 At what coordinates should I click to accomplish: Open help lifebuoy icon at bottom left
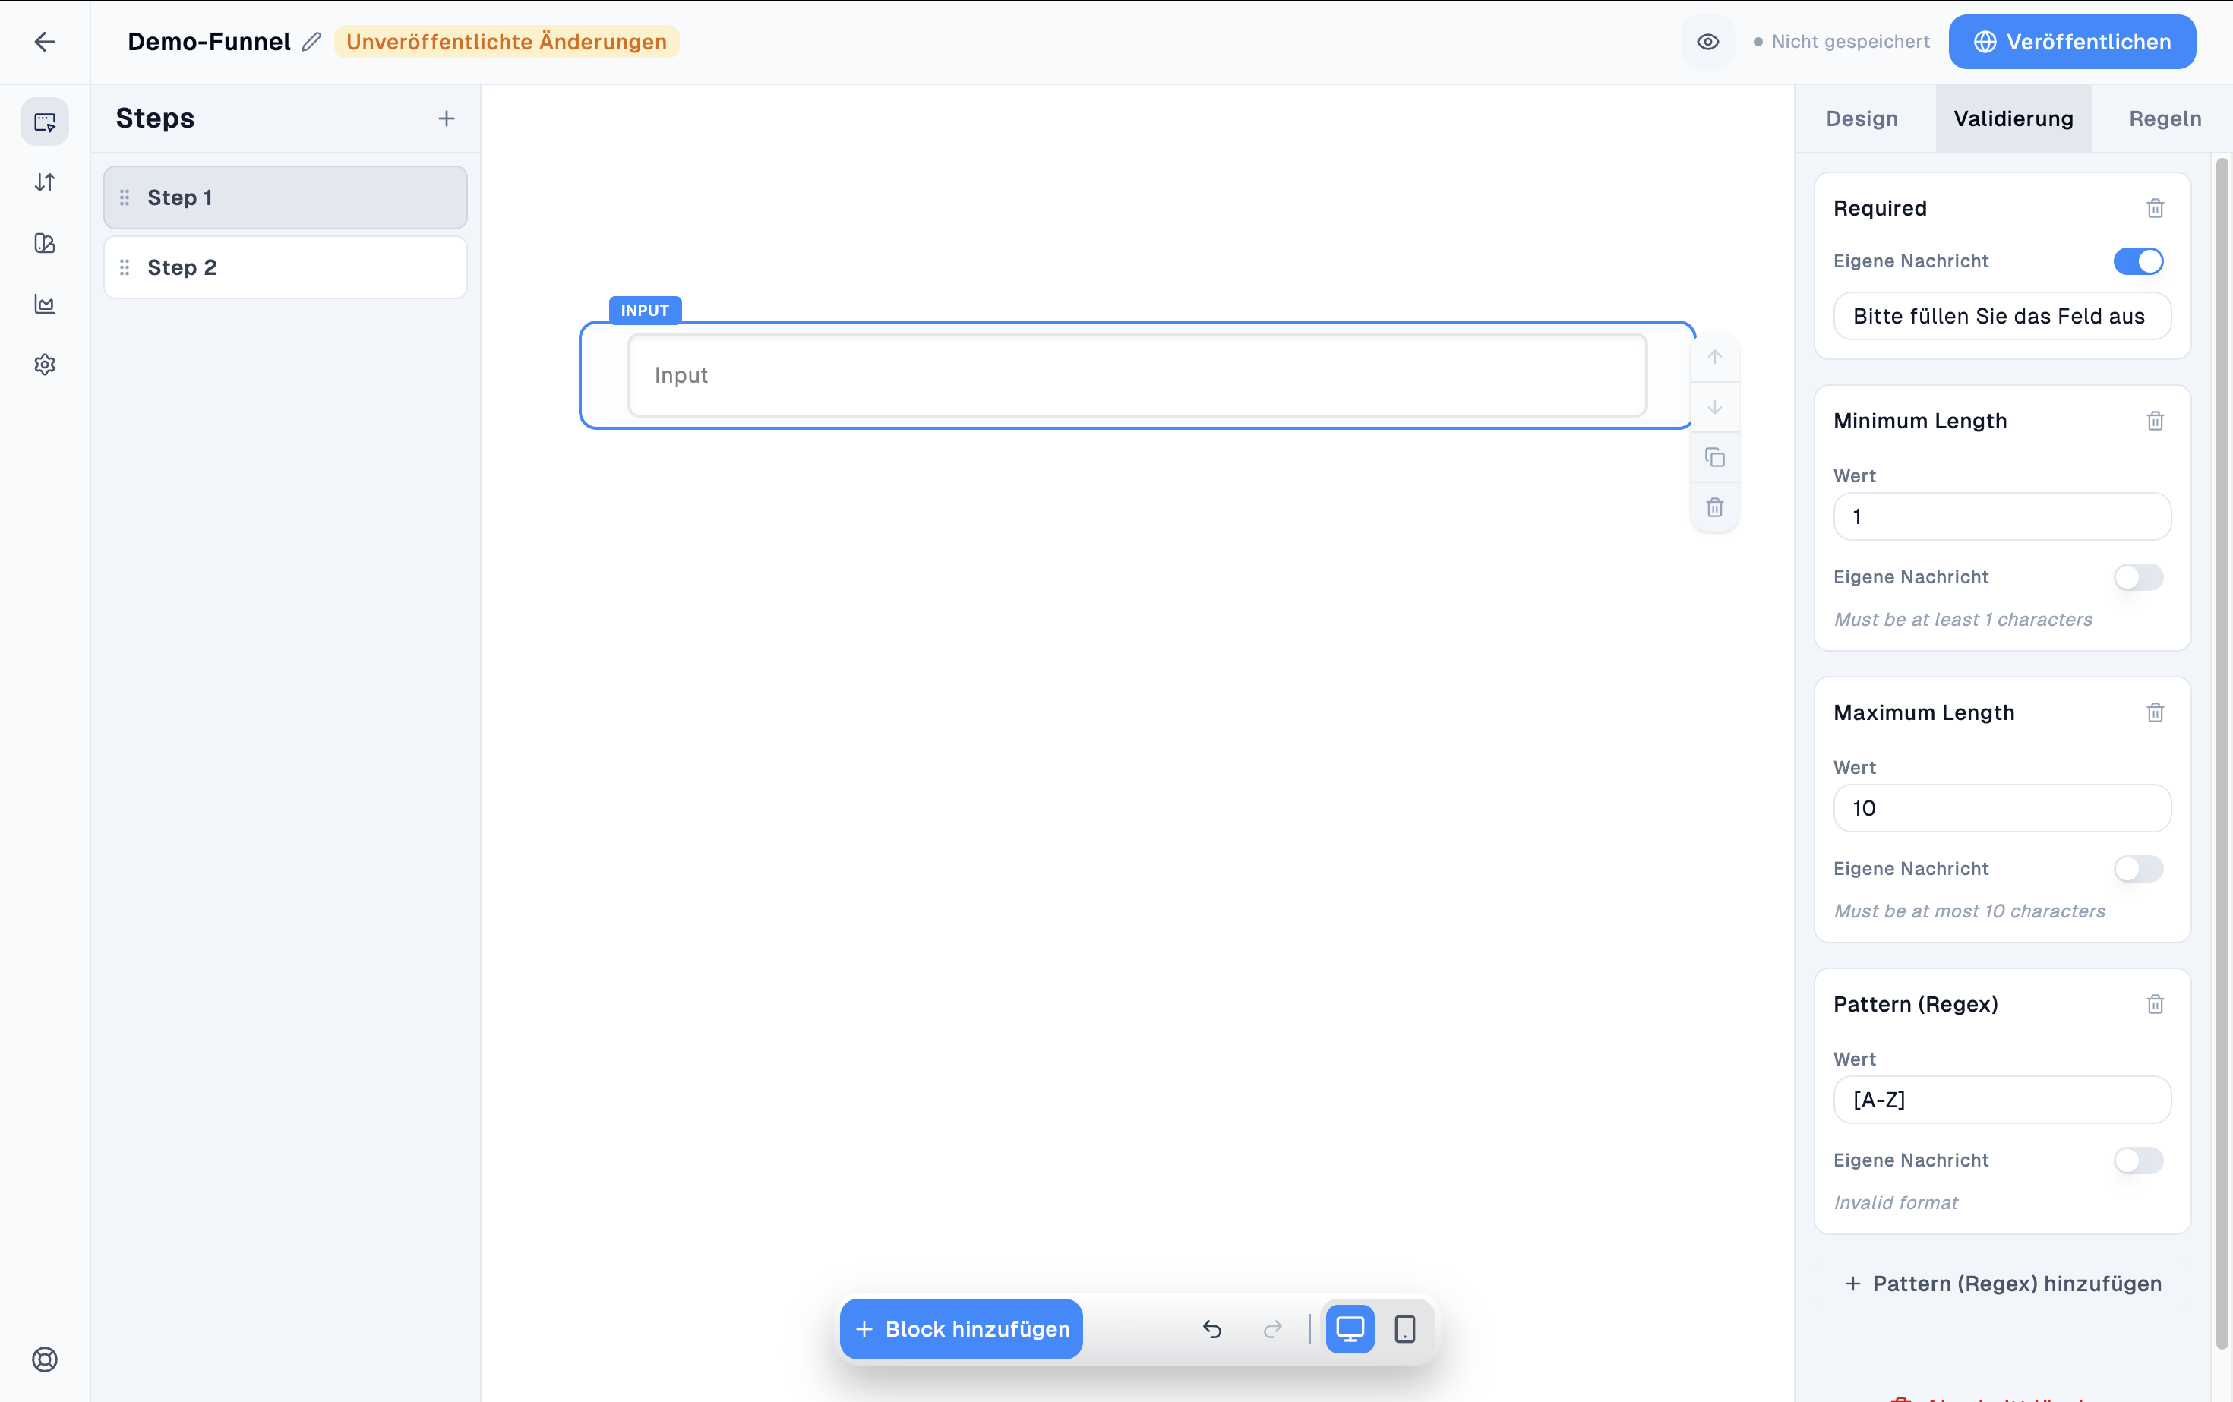click(45, 1359)
